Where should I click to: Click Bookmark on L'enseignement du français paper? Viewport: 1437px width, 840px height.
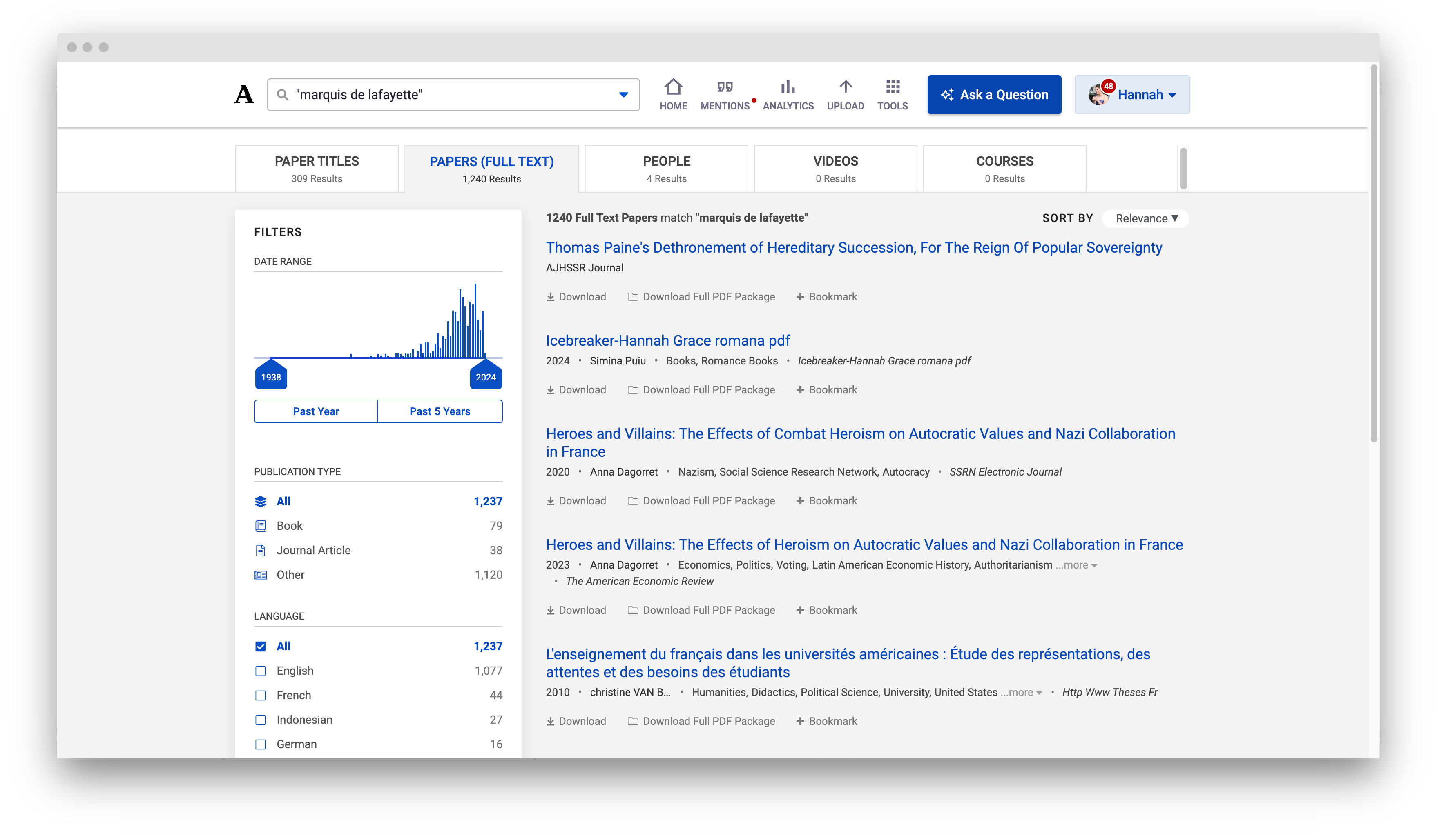point(826,722)
